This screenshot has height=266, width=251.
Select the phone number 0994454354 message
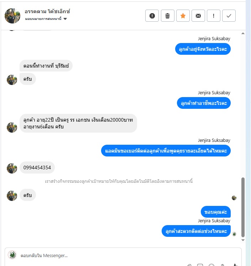37,167
